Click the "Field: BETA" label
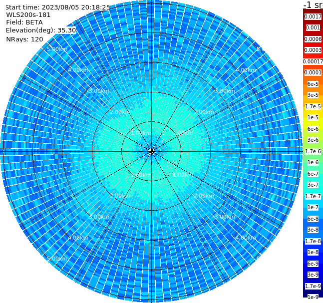This screenshot has height=303, width=323. coord(24,22)
